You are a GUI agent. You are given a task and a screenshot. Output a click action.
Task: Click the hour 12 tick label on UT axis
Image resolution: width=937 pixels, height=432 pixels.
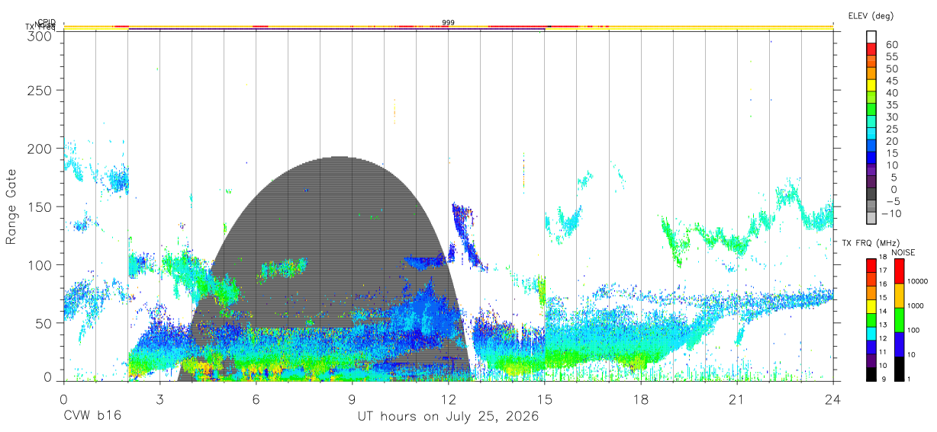(x=448, y=398)
